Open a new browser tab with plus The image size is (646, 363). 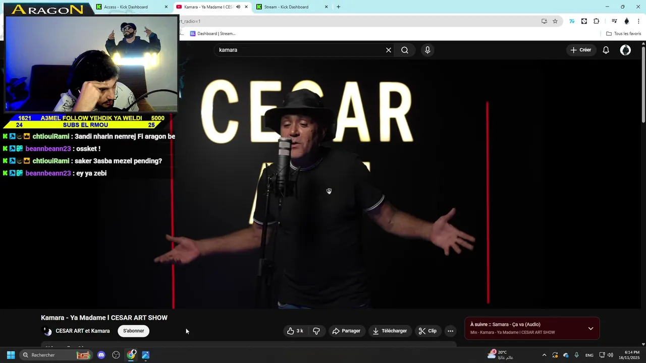point(338,7)
